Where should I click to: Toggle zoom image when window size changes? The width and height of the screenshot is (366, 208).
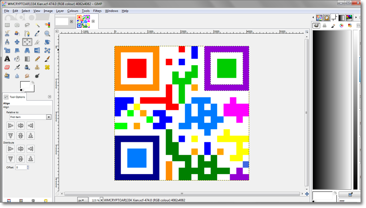click(307, 31)
